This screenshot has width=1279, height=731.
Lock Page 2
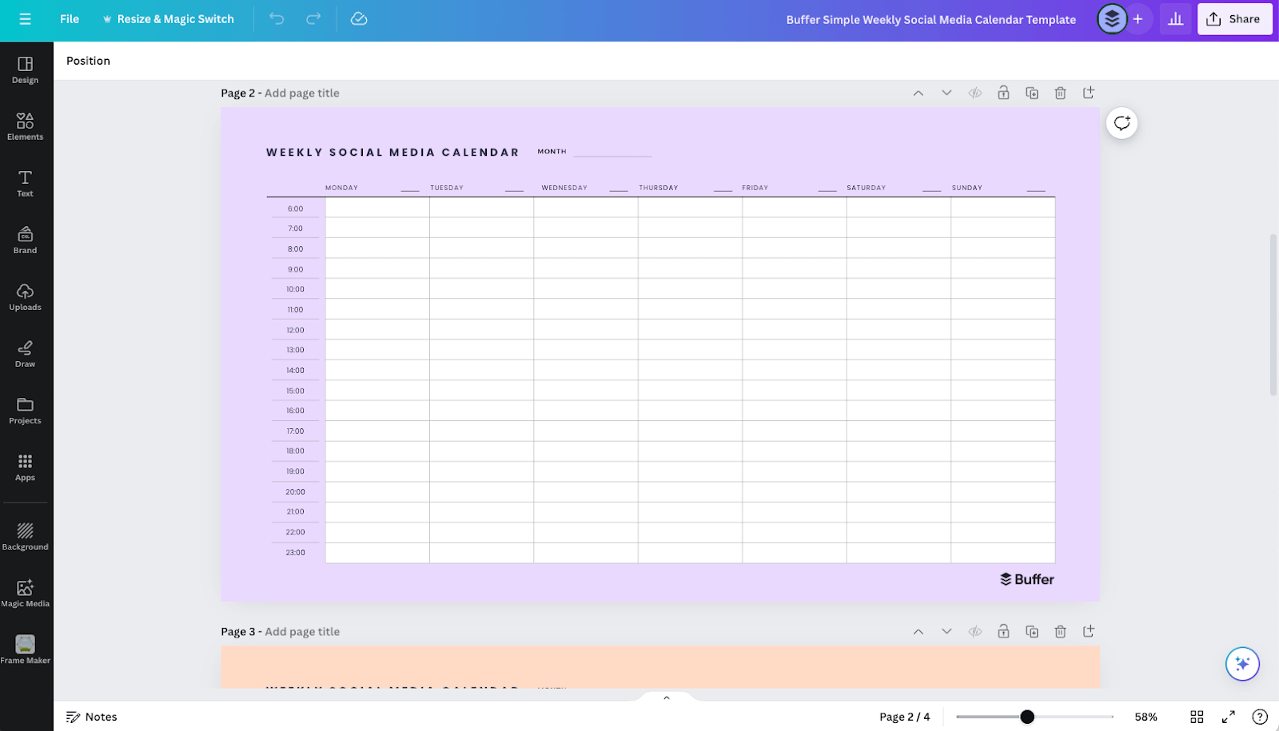point(1003,93)
